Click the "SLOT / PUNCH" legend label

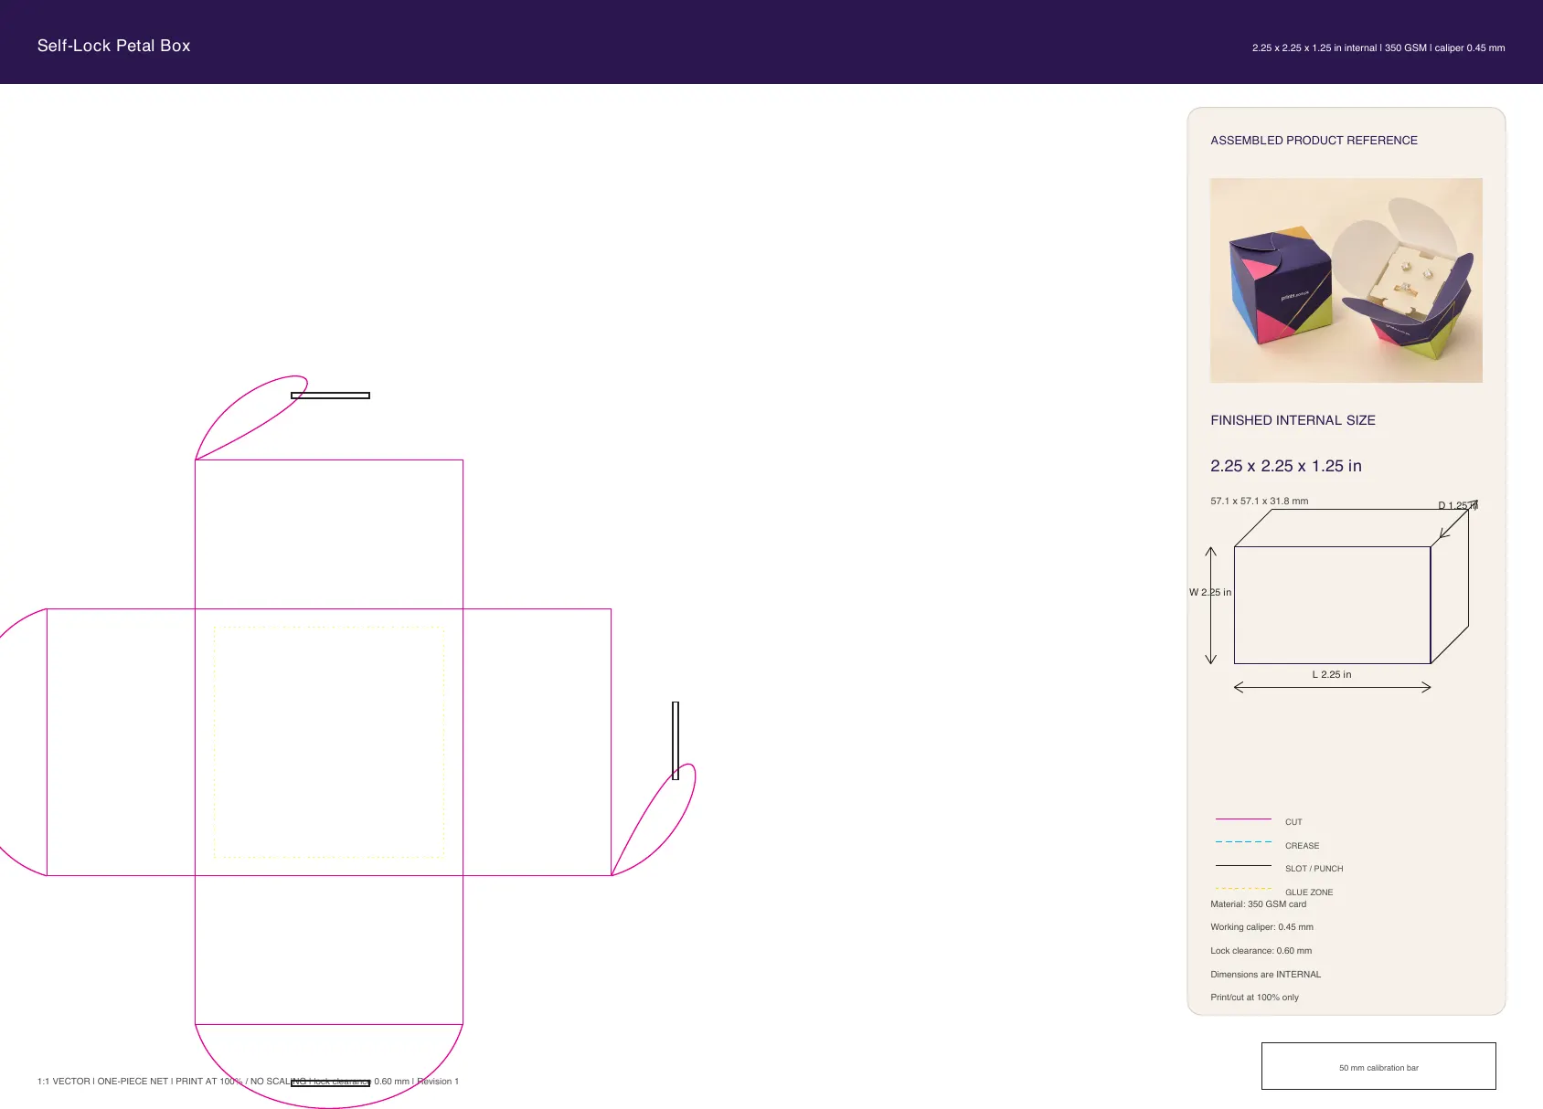(x=1314, y=869)
